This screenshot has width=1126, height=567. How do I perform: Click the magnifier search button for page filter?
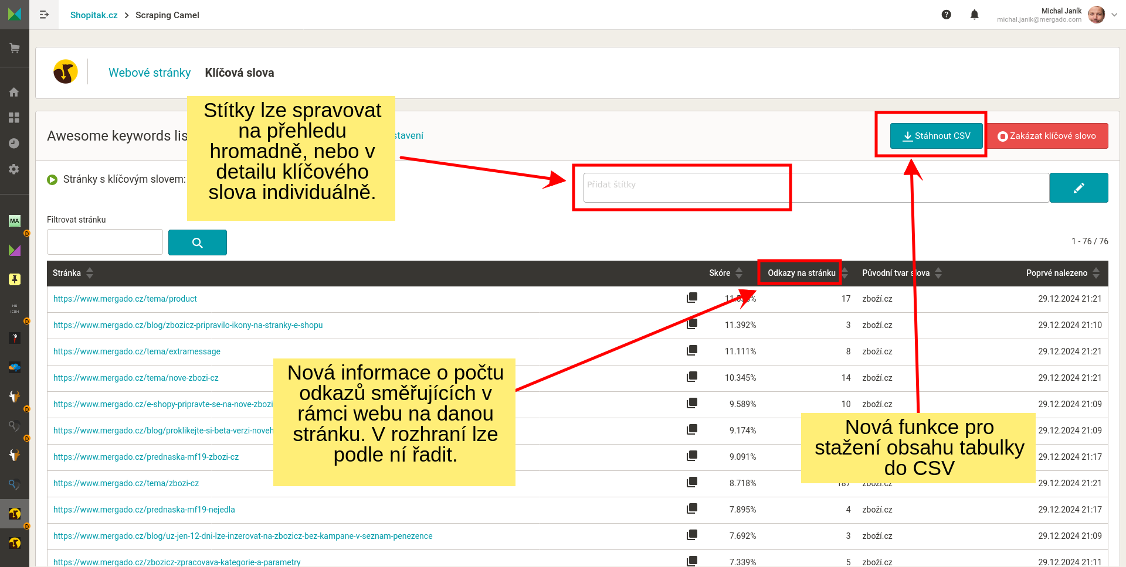(197, 242)
